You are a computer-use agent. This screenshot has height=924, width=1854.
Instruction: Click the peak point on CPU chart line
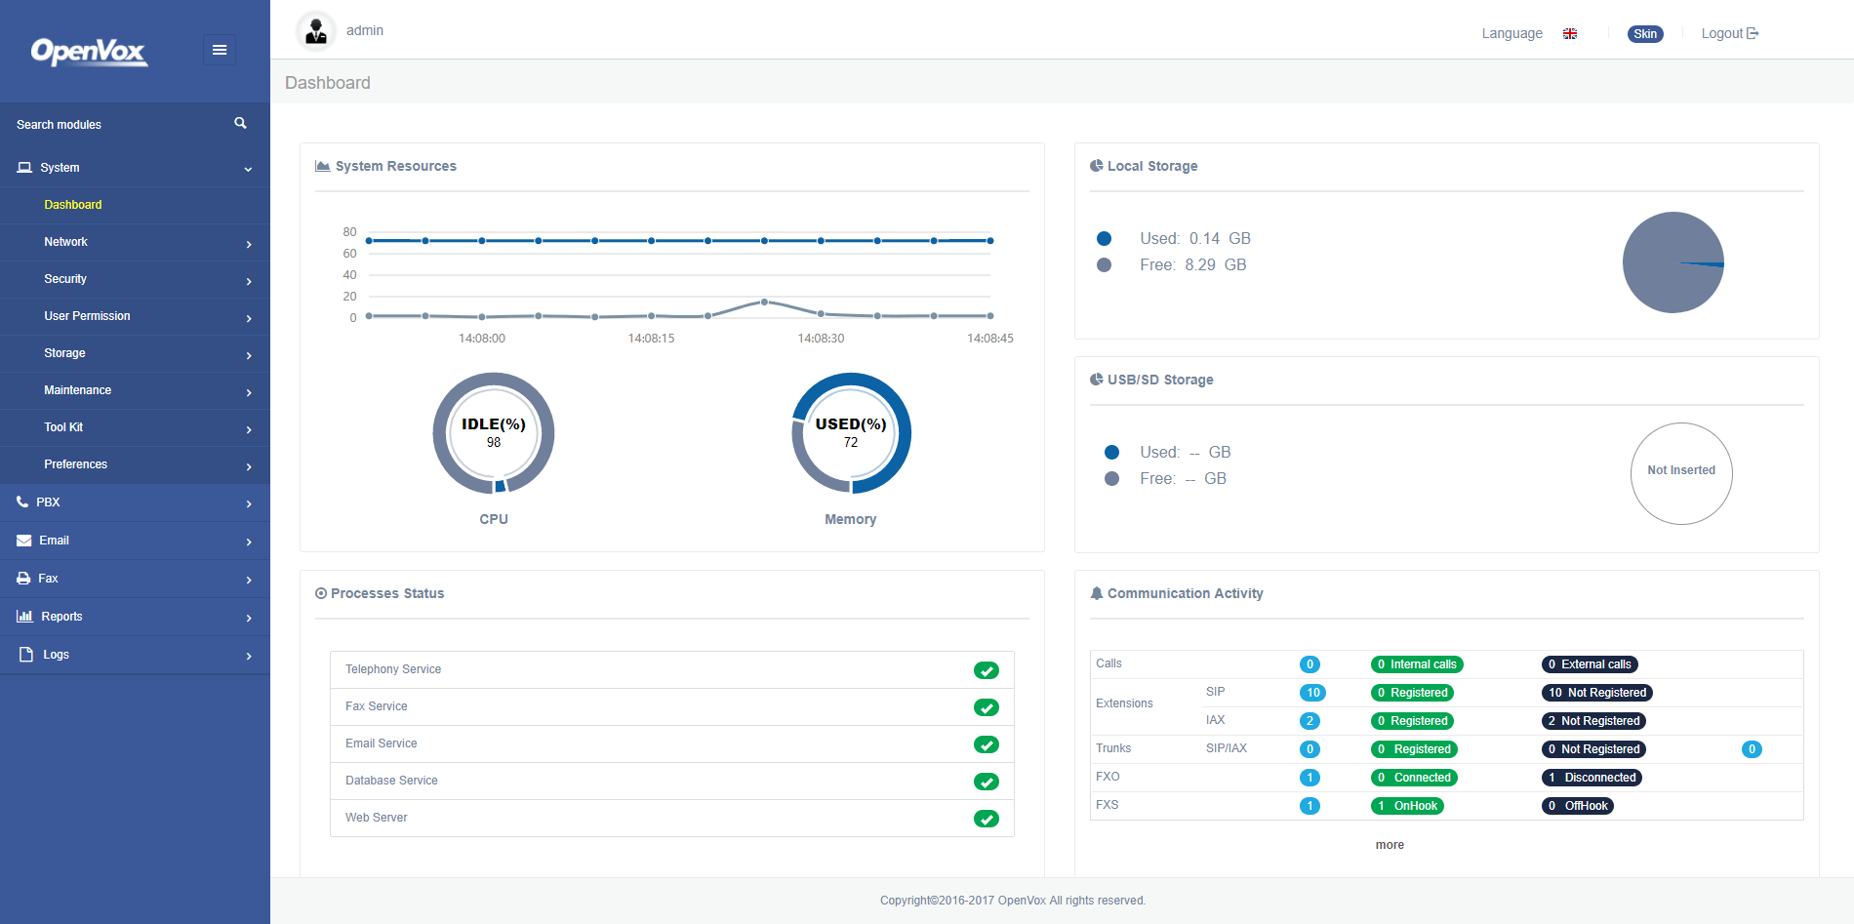(x=764, y=302)
